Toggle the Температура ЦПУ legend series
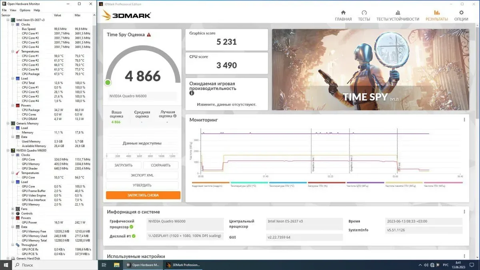This screenshot has height=270, width=480. click(x=249, y=185)
